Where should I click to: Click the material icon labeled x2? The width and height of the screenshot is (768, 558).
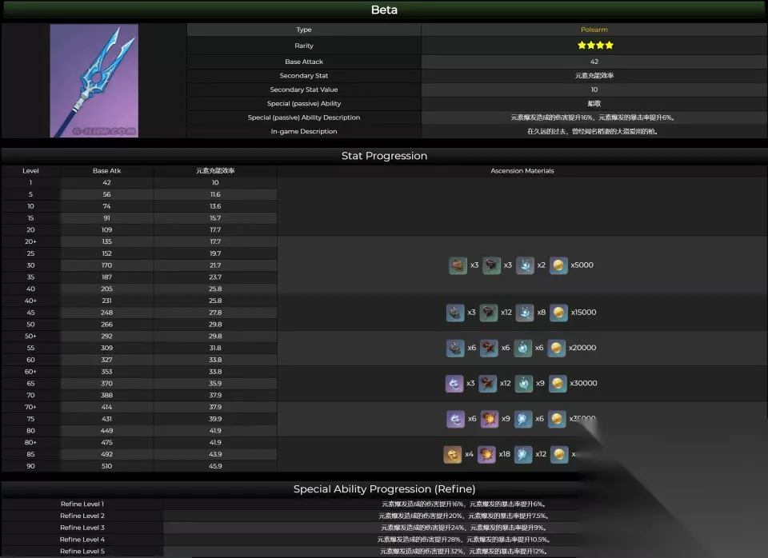525,265
